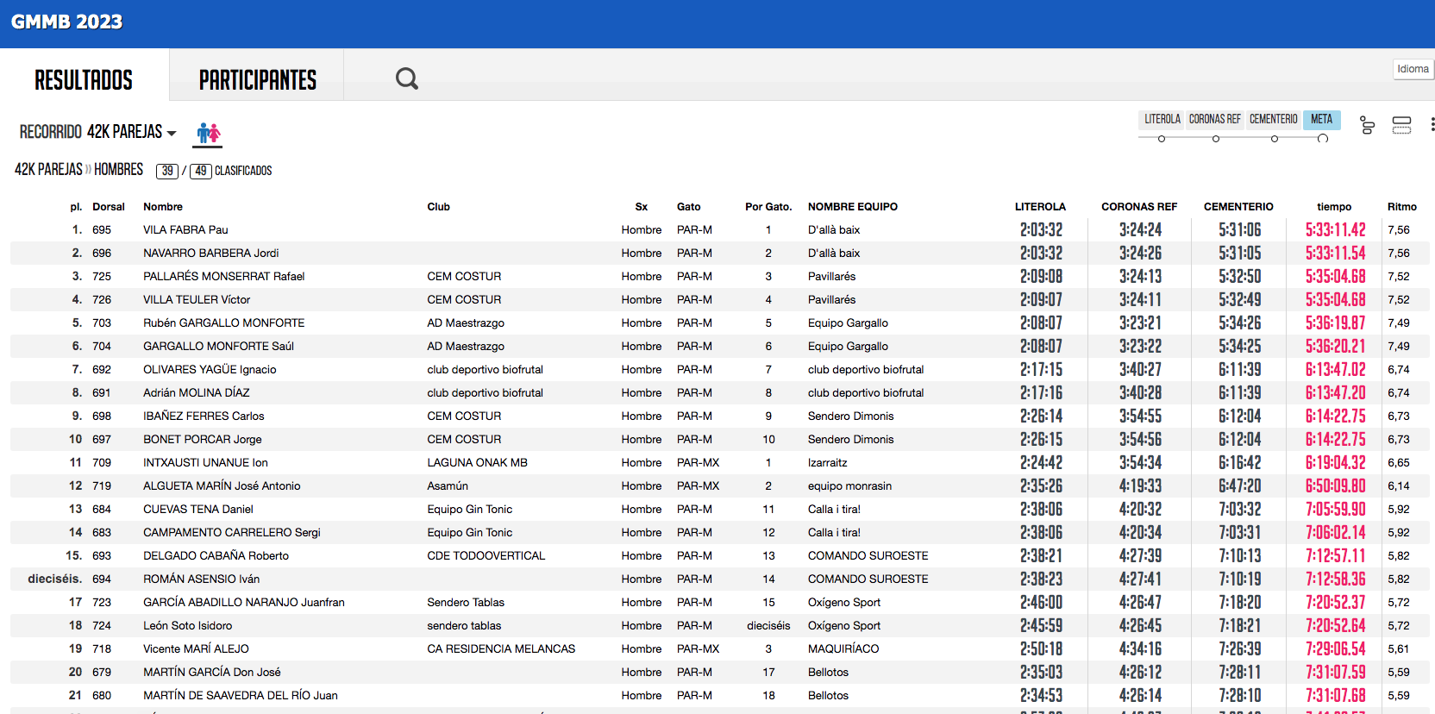
Task: Toggle the CORONAS REF checkpoint
Action: click(x=1214, y=119)
